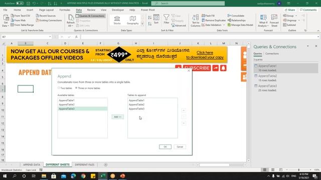This screenshot has height=180, width=321.
Task: Select AppendTable2 in Tables to append
Action: (152, 104)
